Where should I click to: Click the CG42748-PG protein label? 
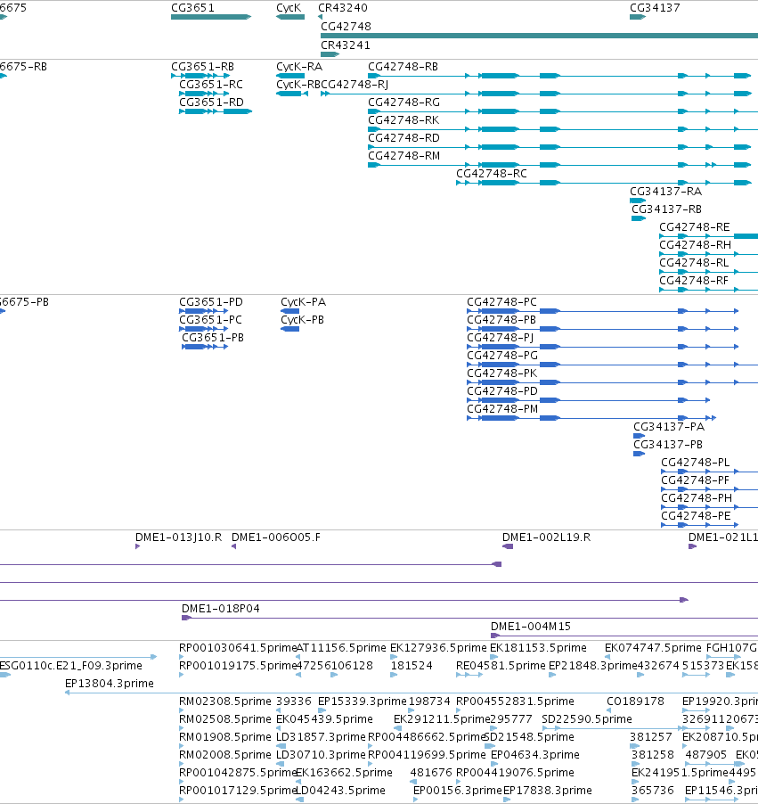(x=502, y=356)
